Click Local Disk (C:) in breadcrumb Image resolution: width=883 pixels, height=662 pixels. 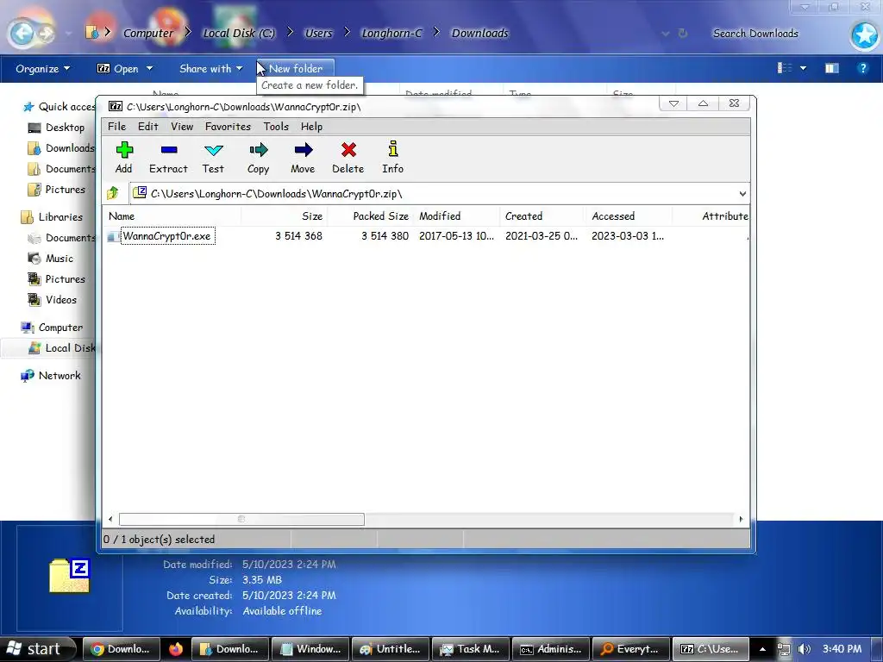pyautogui.click(x=239, y=34)
